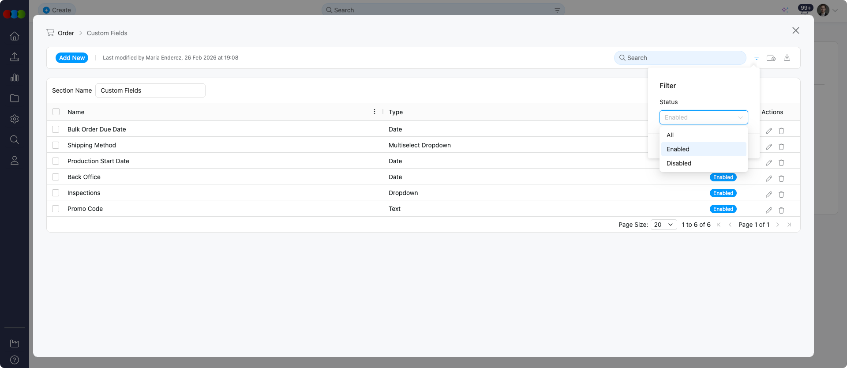This screenshot has height=368, width=847.
Task: Open the Status filter dropdown
Action: [703, 117]
